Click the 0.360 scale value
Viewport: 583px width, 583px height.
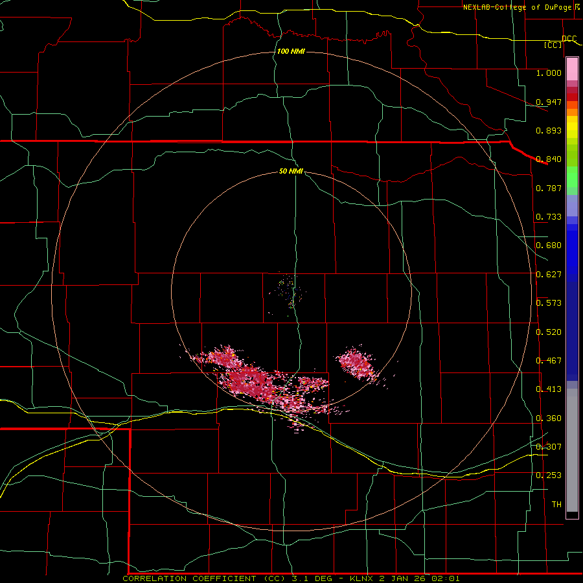(549, 418)
